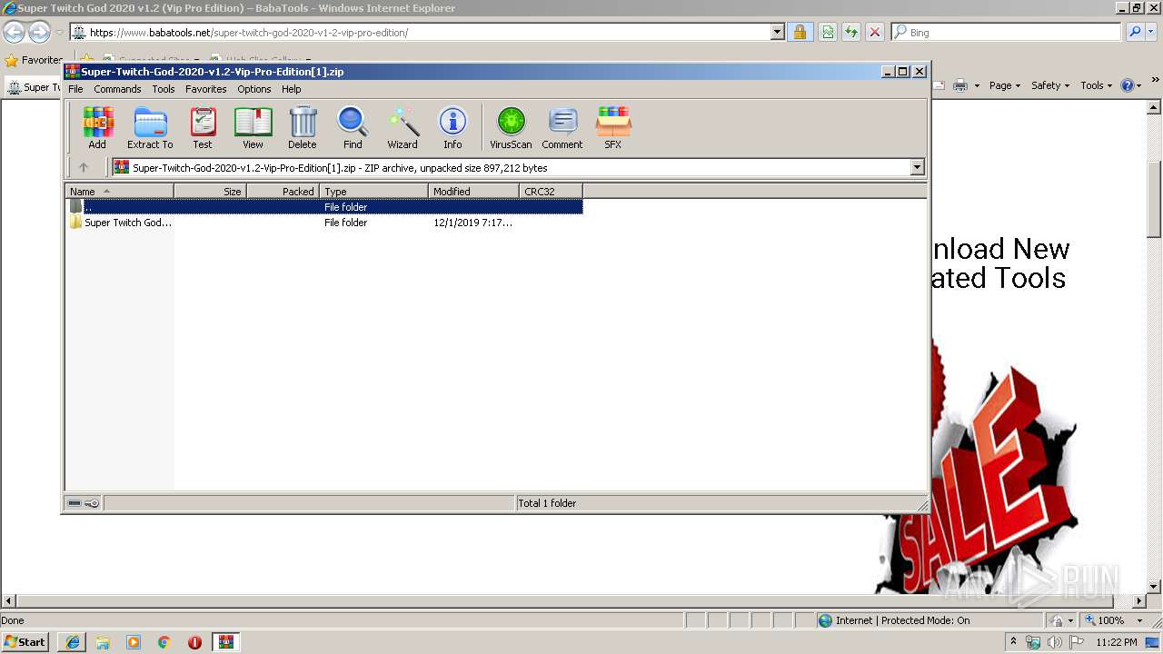Click the Add toolbar icon in WinRAR

(97, 127)
